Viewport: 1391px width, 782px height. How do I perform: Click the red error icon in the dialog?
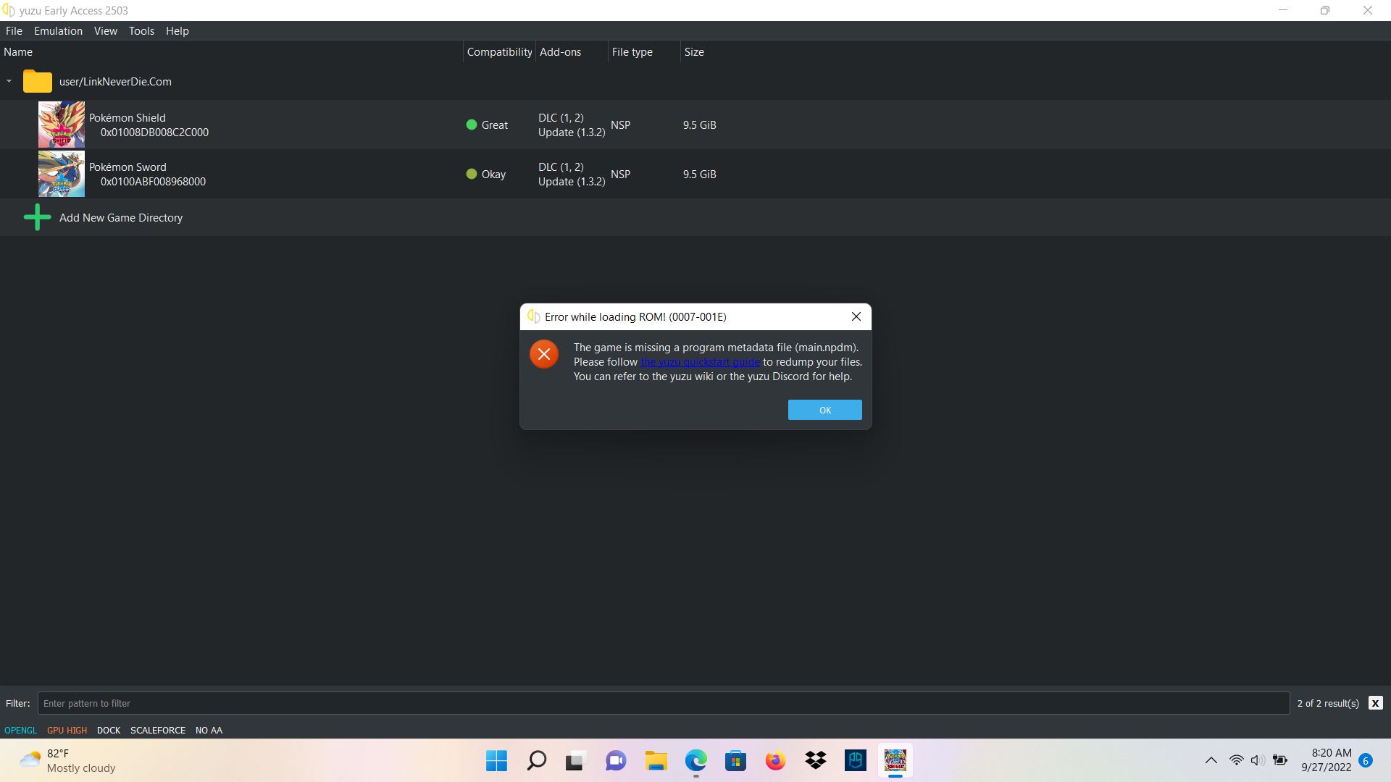coord(544,354)
